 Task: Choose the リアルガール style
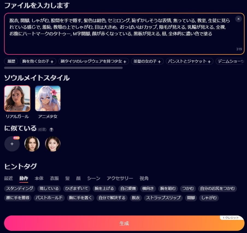(x=17, y=98)
